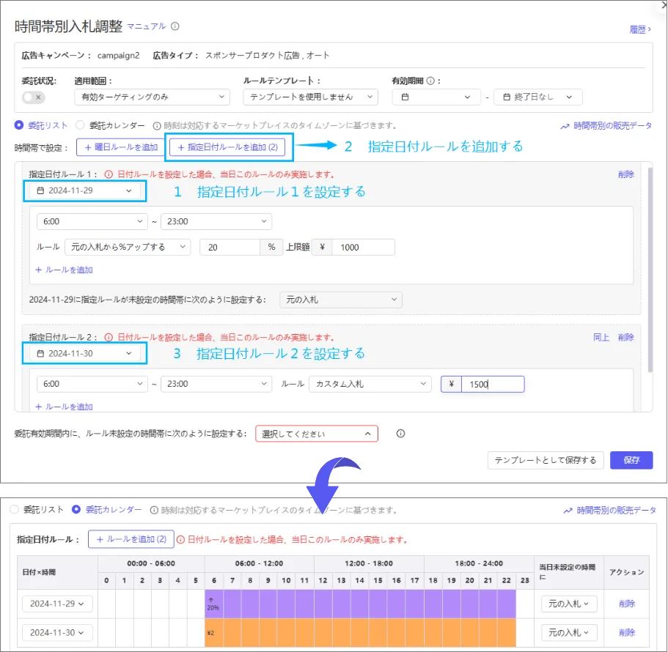Image resolution: width=668 pixels, height=652 pixels.
Task: Open rule 1 end time 23:00 dropdown
Action: (x=216, y=221)
